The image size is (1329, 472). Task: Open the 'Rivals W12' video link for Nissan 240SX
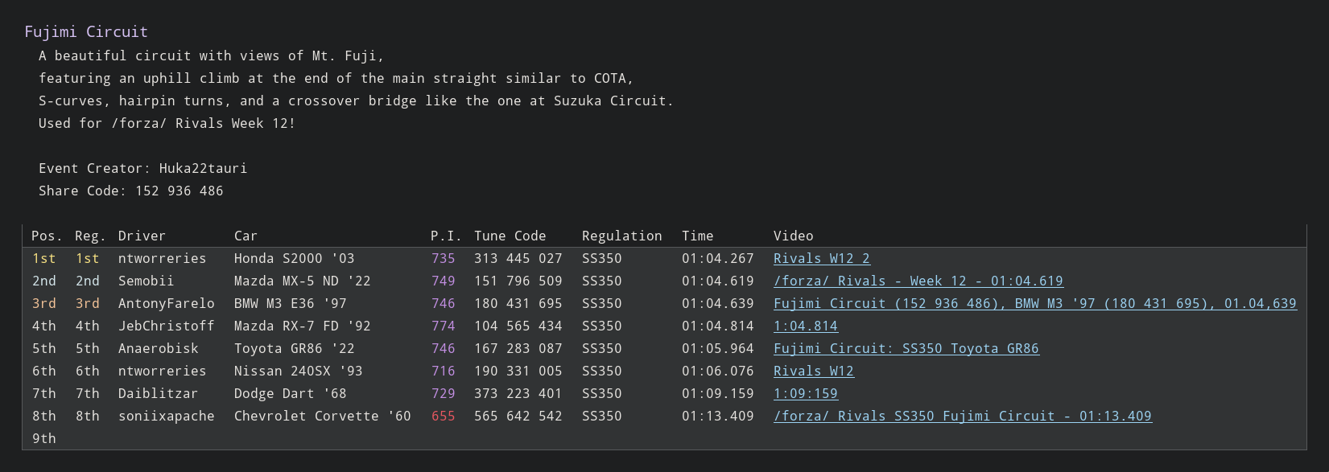pyautogui.click(x=814, y=371)
